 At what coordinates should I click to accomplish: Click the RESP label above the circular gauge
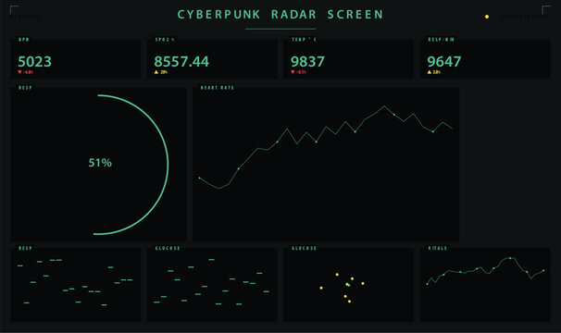[x=25, y=88]
